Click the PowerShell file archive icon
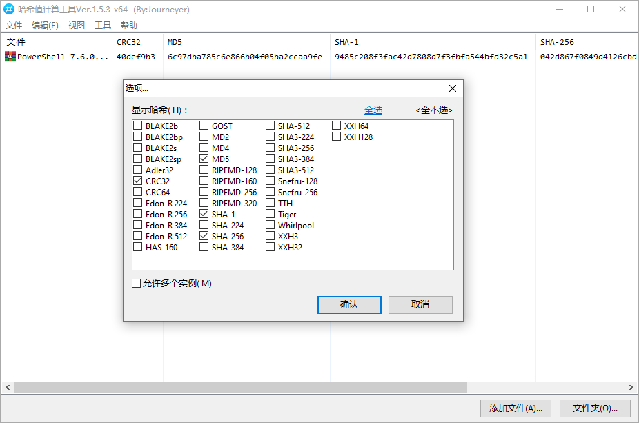Screen dimensions: 639x423 pyautogui.click(x=10, y=57)
